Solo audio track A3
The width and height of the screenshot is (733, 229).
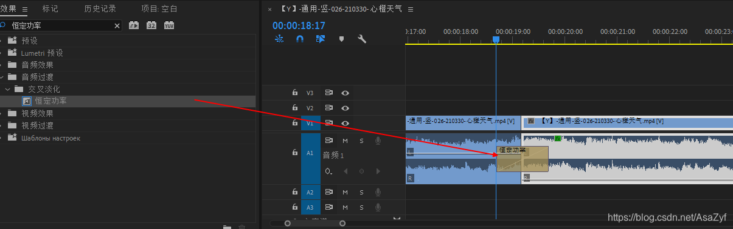(361, 207)
